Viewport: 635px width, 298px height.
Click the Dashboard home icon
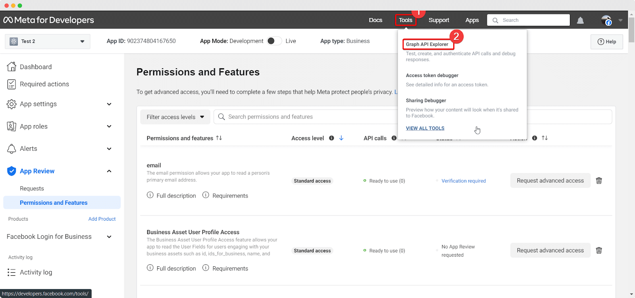click(x=12, y=67)
